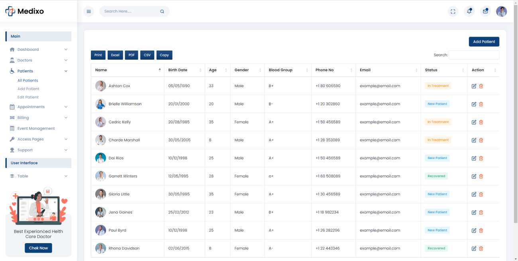
Task: Click edit icon for Garrett Winters
Action: point(474,176)
